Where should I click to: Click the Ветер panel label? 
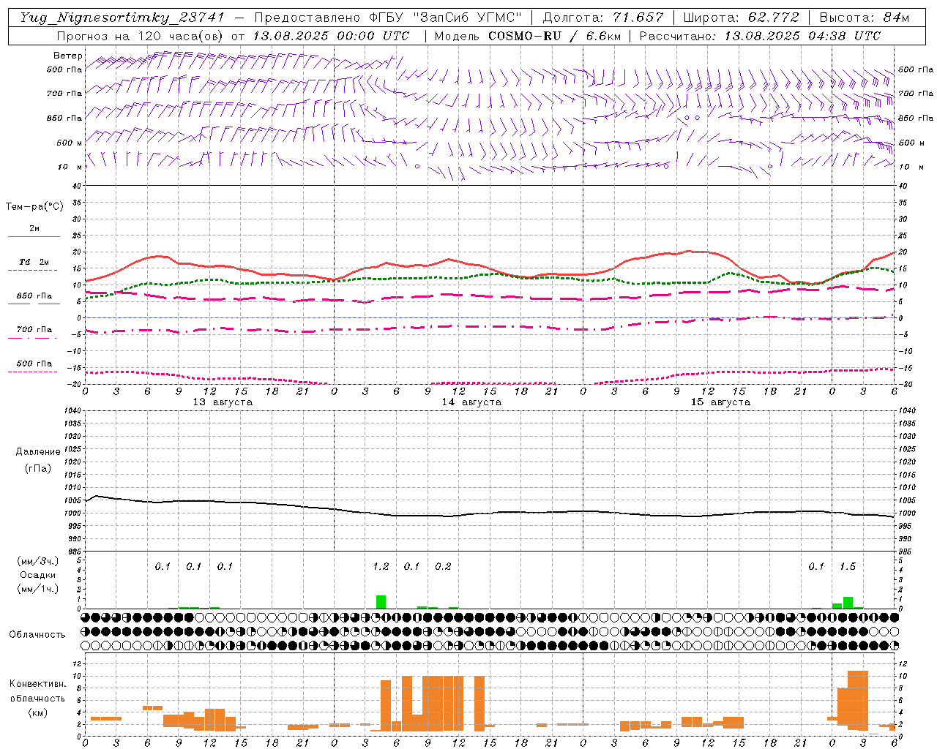pyautogui.click(x=68, y=56)
